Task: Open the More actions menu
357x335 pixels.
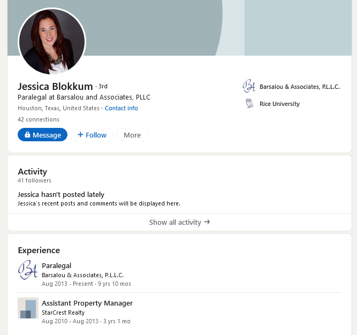Action: [x=132, y=135]
